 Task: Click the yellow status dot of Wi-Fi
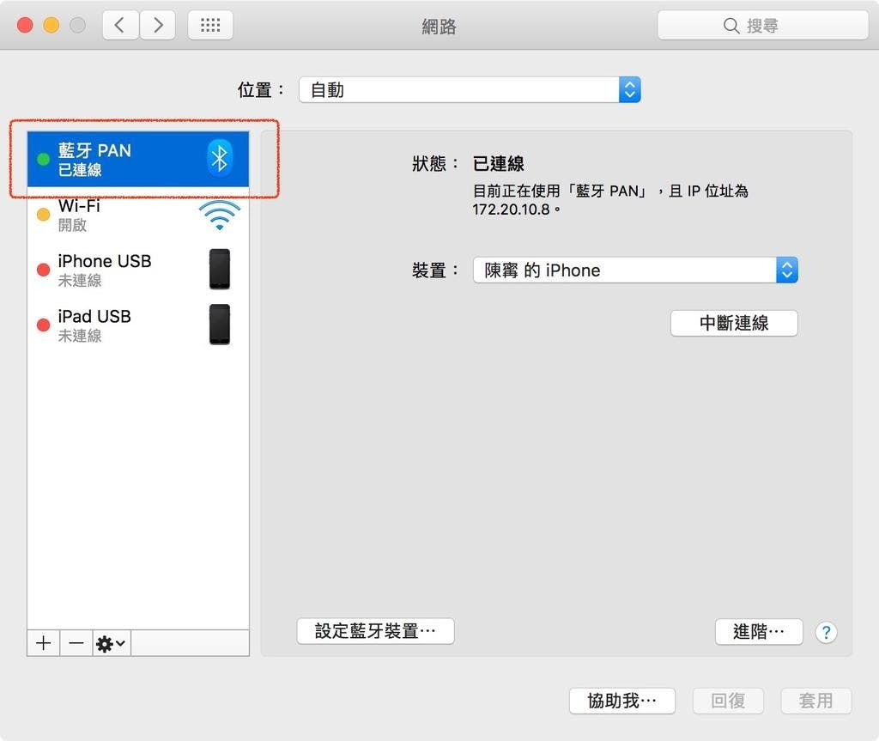click(x=43, y=215)
